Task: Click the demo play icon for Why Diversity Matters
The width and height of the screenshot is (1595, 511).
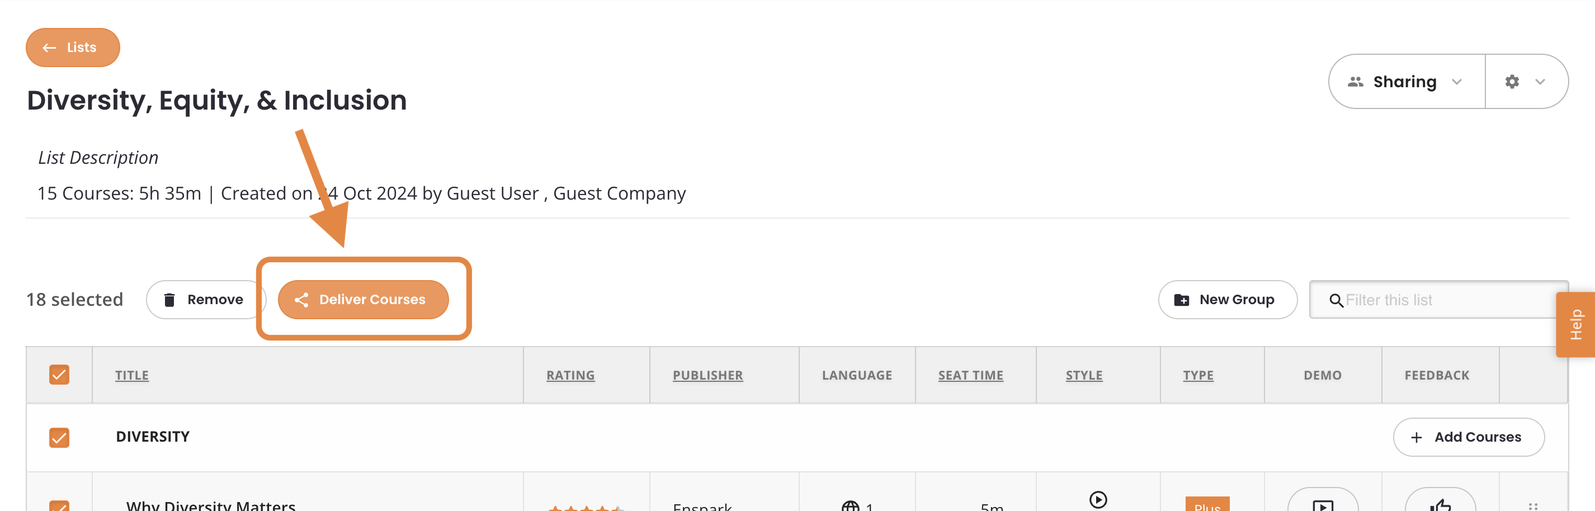Action: pos(1322,505)
